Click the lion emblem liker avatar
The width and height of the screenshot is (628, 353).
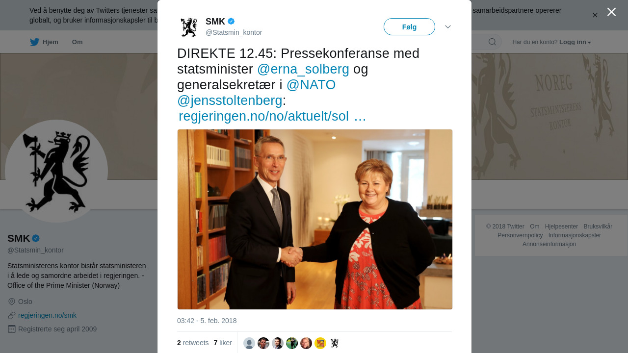(335, 343)
